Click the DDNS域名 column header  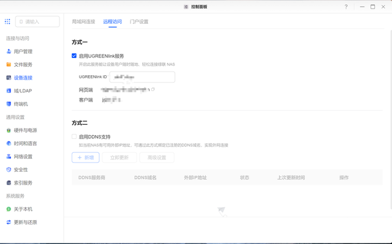[x=145, y=177]
